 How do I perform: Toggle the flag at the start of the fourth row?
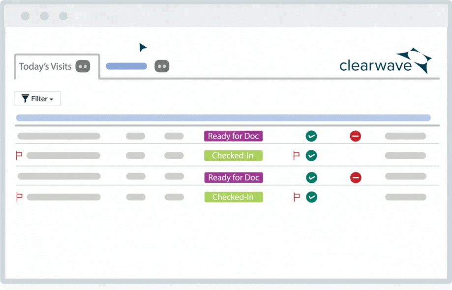pyautogui.click(x=19, y=197)
